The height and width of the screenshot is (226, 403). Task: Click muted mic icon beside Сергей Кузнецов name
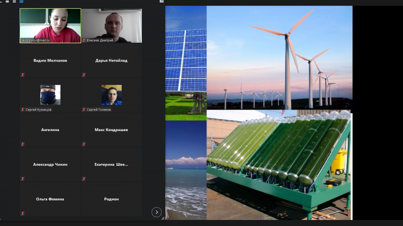(23, 109)
